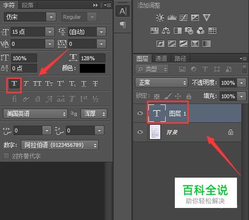Add a Selective Color adjustment
The image size is (249, 220).
195,43
